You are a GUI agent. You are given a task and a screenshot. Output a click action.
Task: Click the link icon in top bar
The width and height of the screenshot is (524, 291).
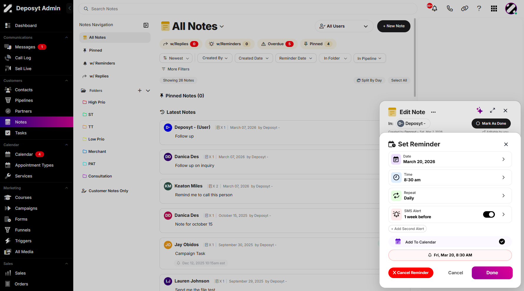[465, 9]
